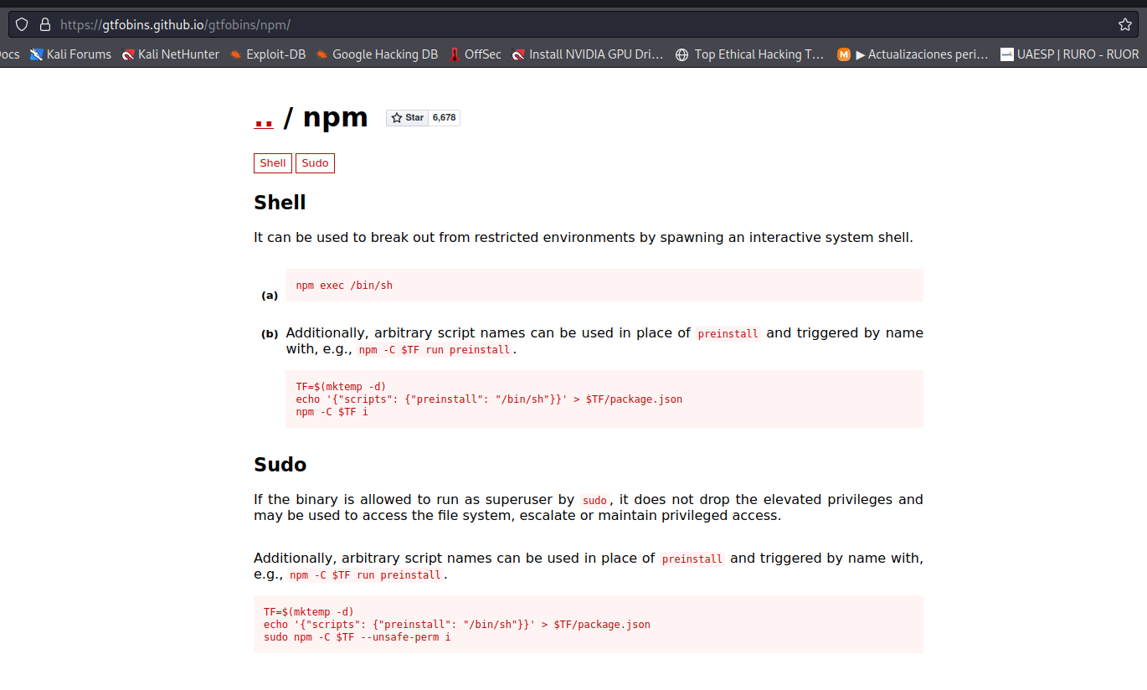1147x690 pixels.
Task: Click the GitHub Star button
Action: pos(407,118)
